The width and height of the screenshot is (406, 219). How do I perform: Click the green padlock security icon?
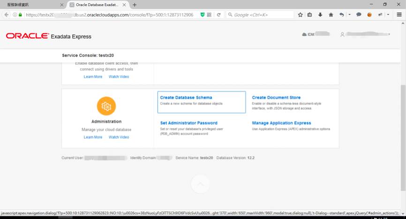20,15
